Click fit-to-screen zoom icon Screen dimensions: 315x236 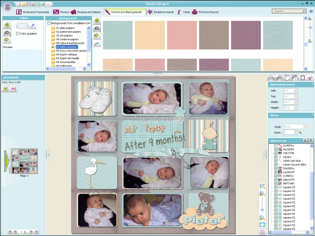(262, 225)
